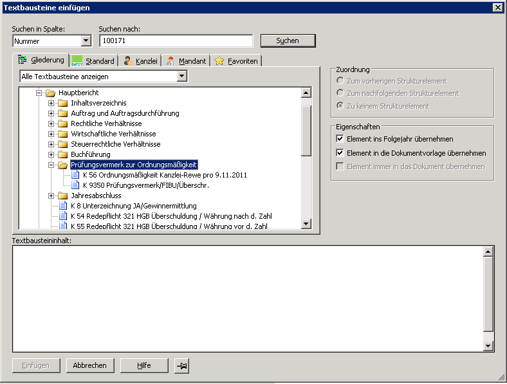Toggle Element in die Dokumentvorlage übernehmen
Image resolution: width=507 pixels, height=384 pixels.
pyautogui.click(x=340, y=153)
